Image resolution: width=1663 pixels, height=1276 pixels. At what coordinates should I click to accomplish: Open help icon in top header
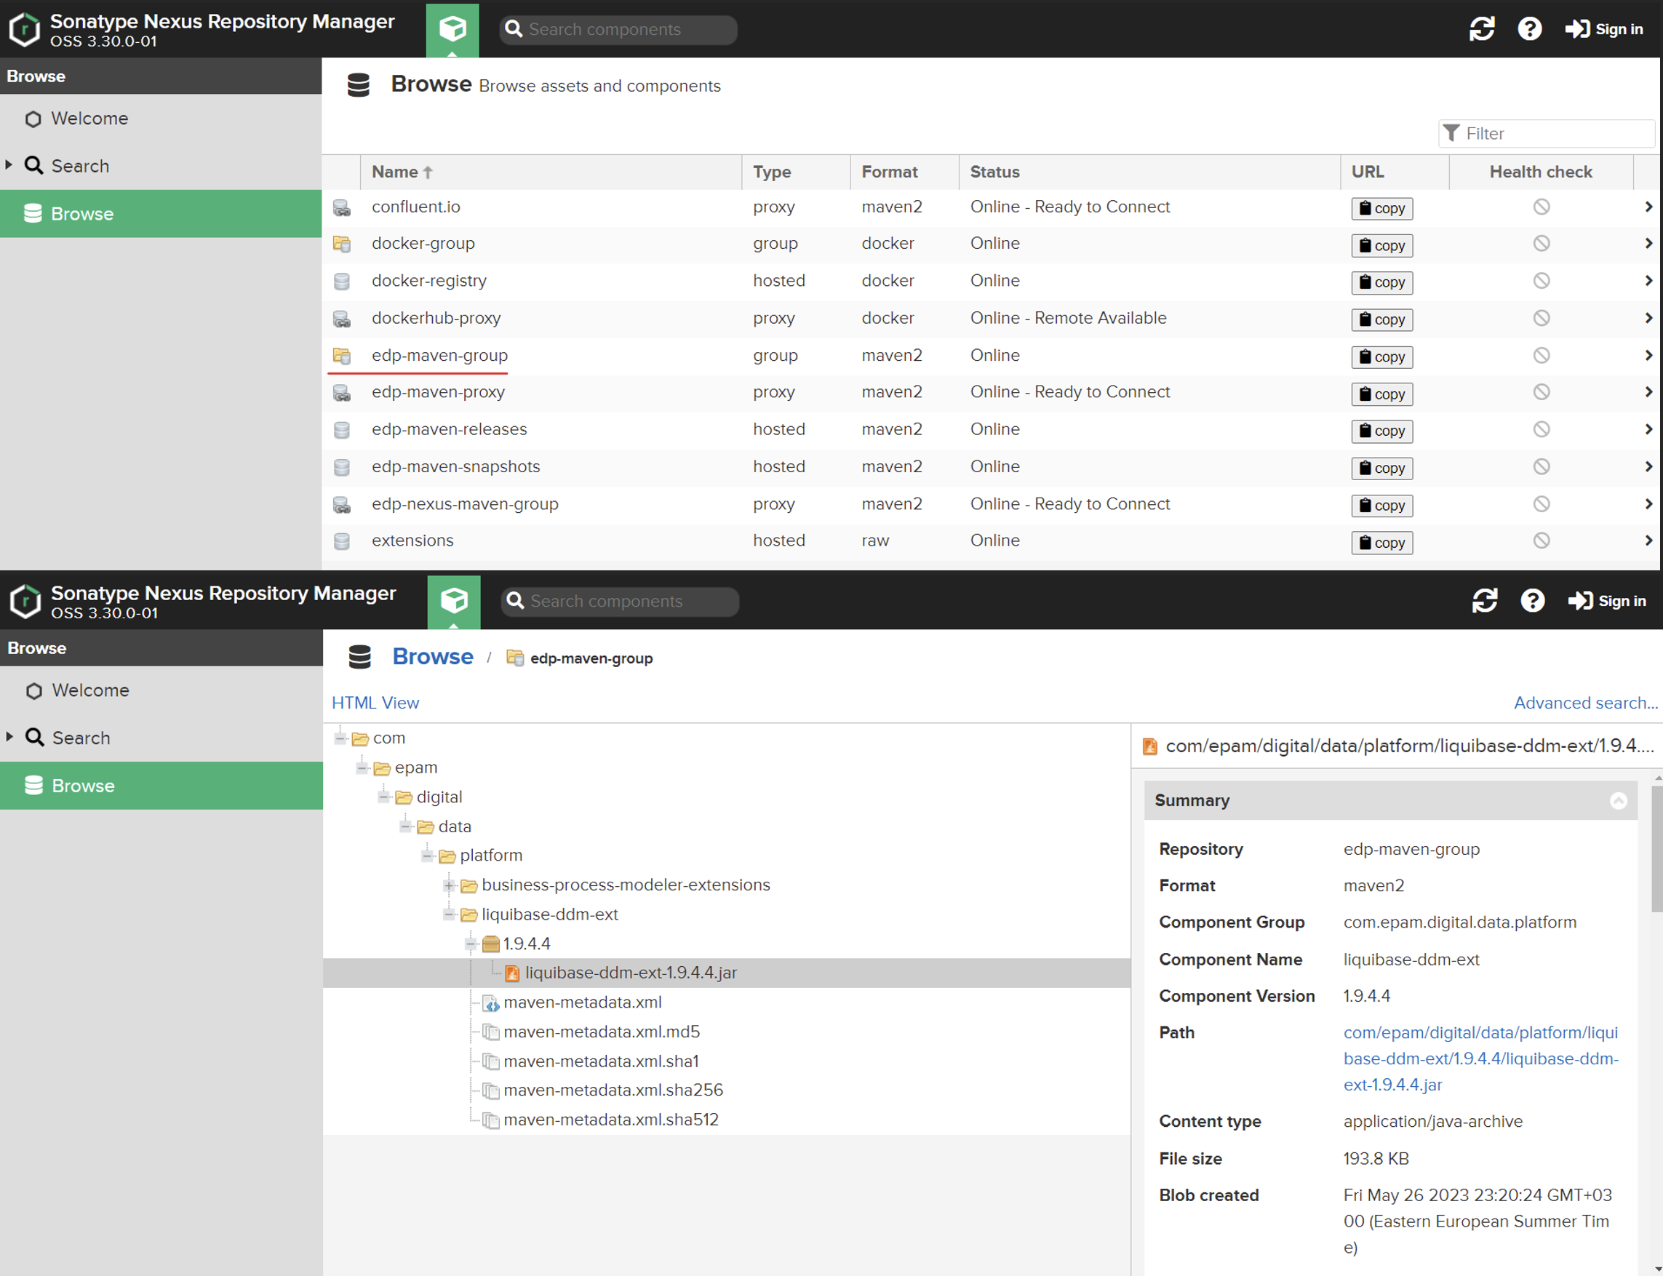tap(1529, 29)
